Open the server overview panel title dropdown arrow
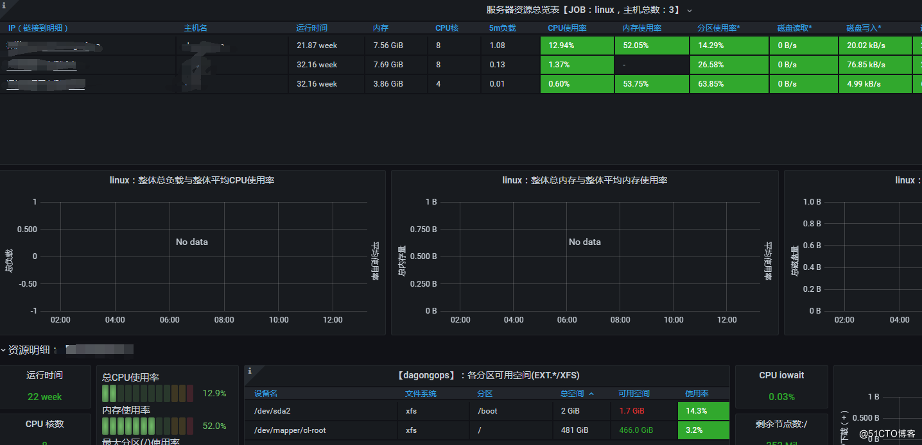 point(690,10)
